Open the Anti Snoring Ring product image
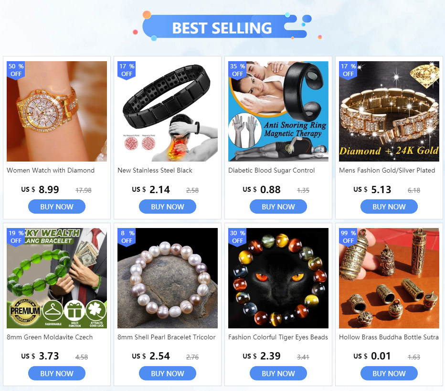Screen dimensions: 445x391 [x=278, y=111]
